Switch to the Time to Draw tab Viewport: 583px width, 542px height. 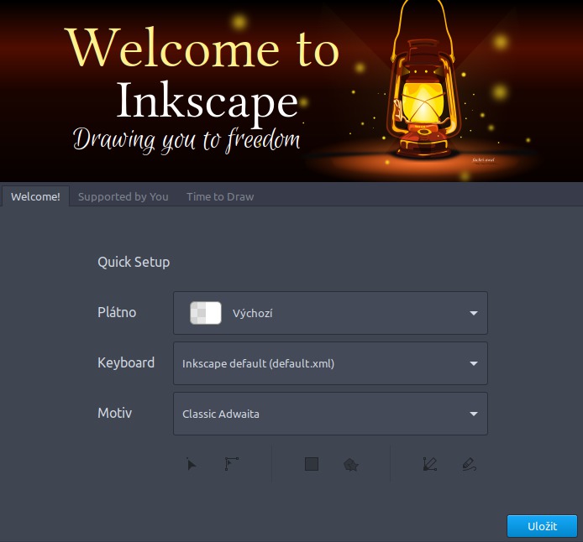tap(220, 196)
